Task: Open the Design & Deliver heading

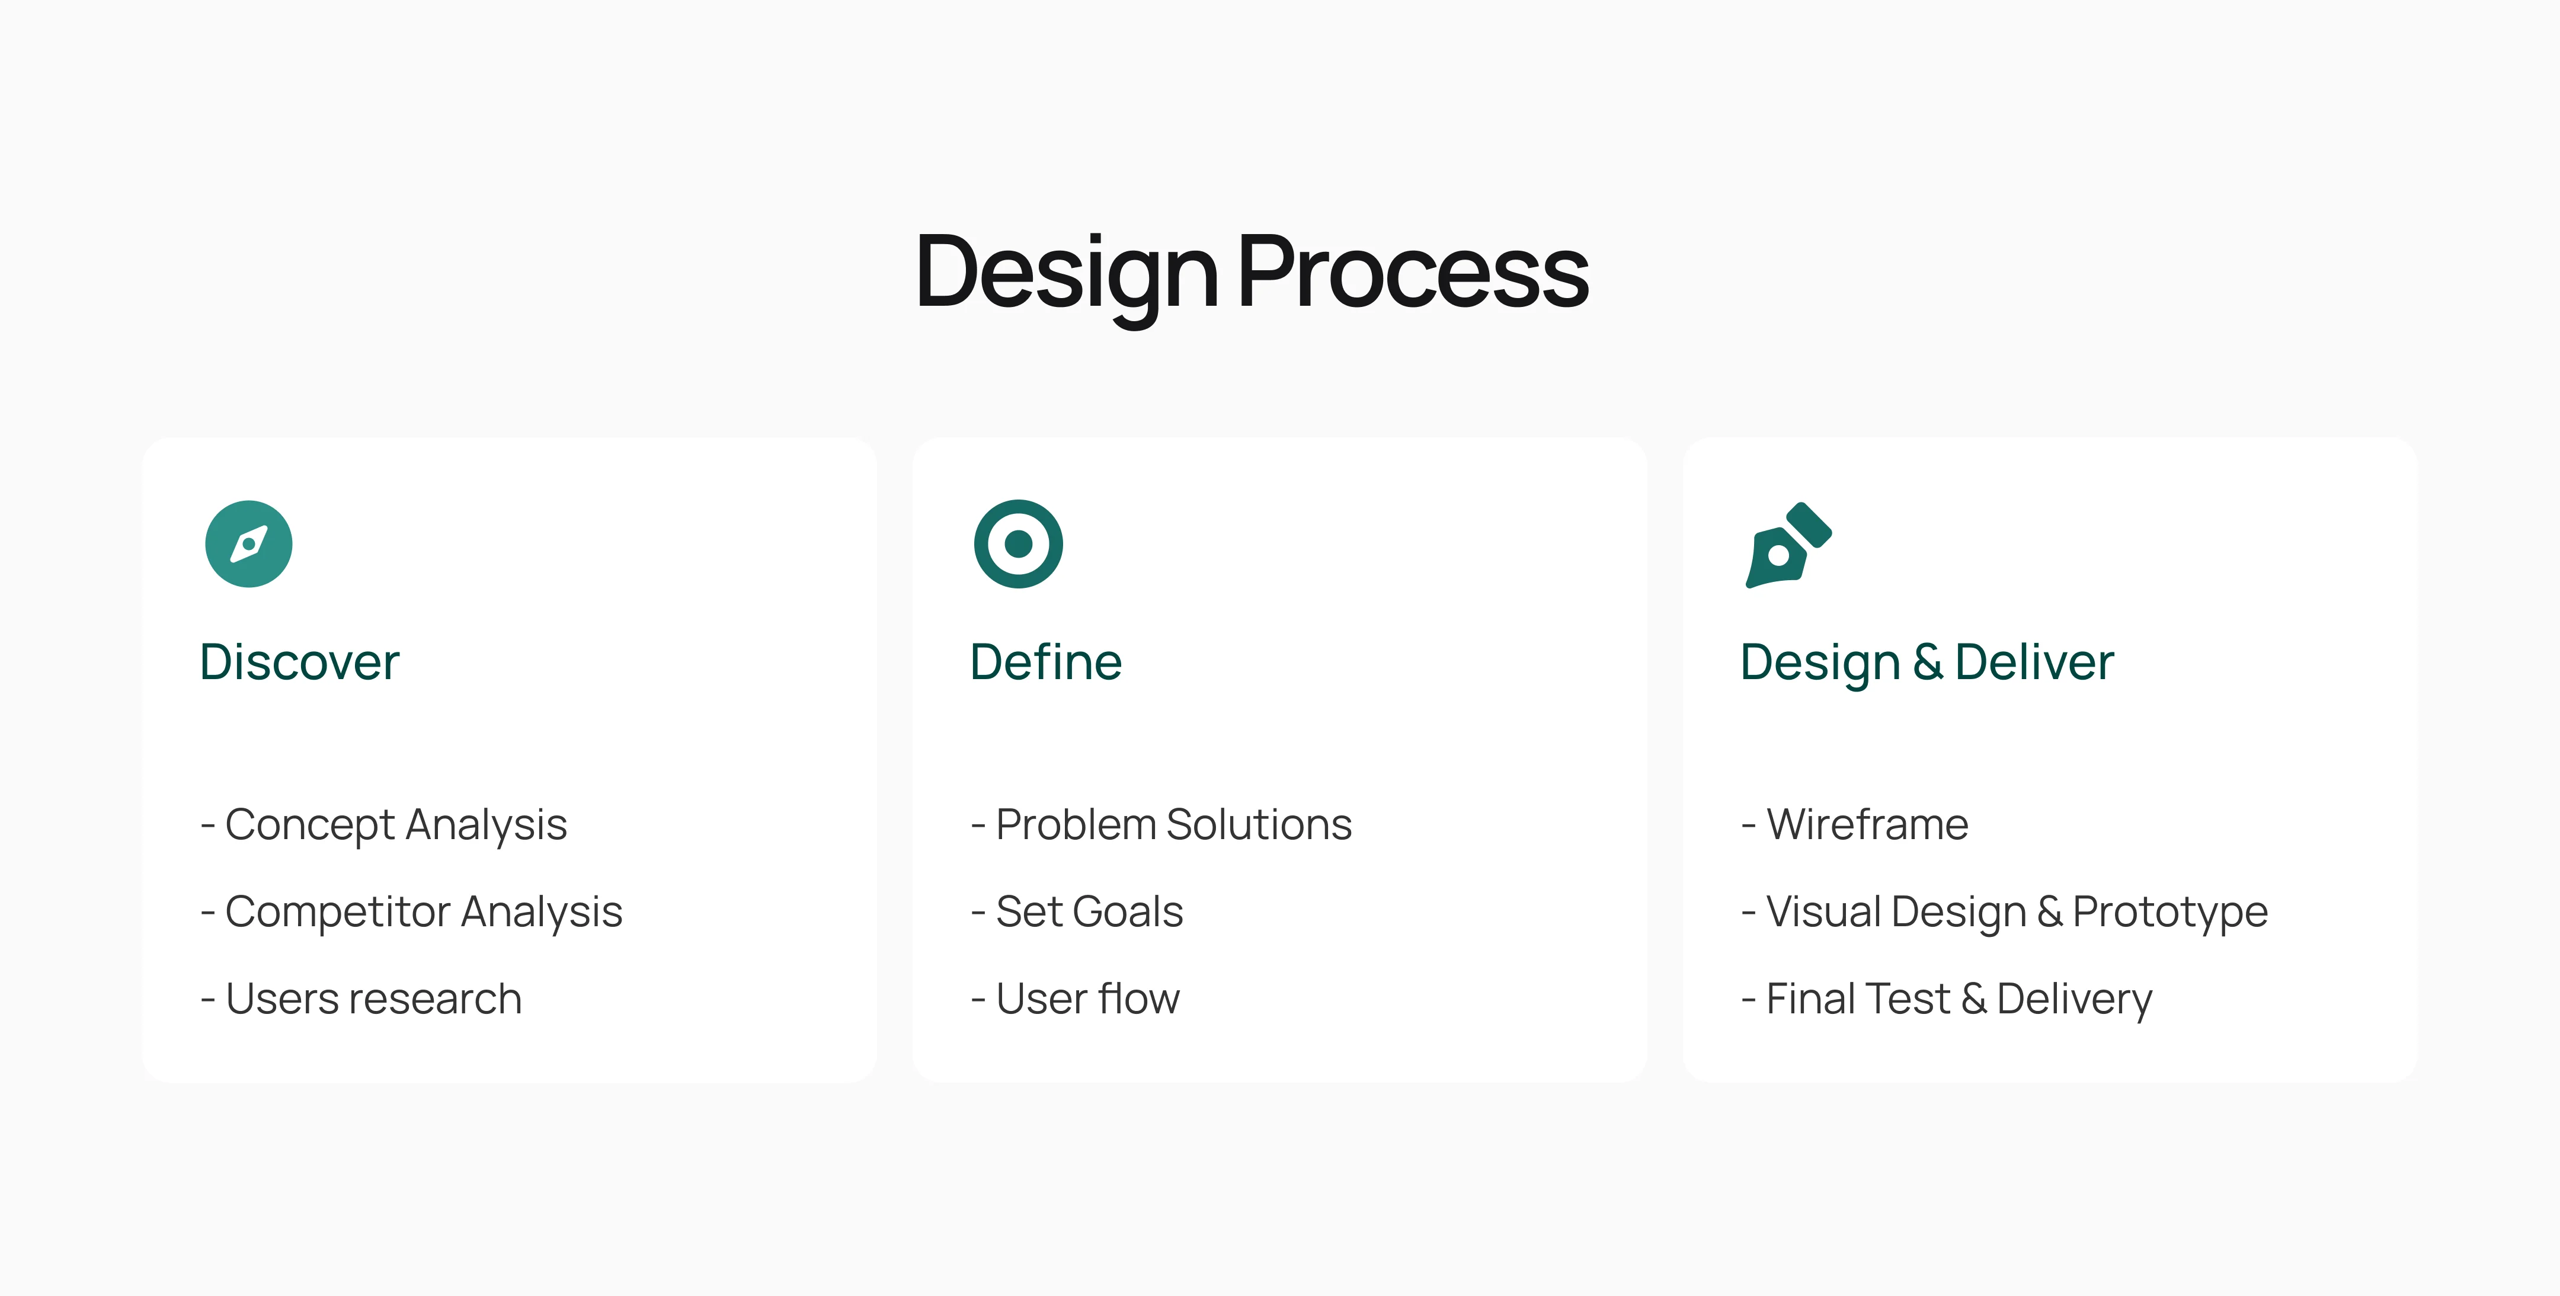Action: tap(1926, 662)
